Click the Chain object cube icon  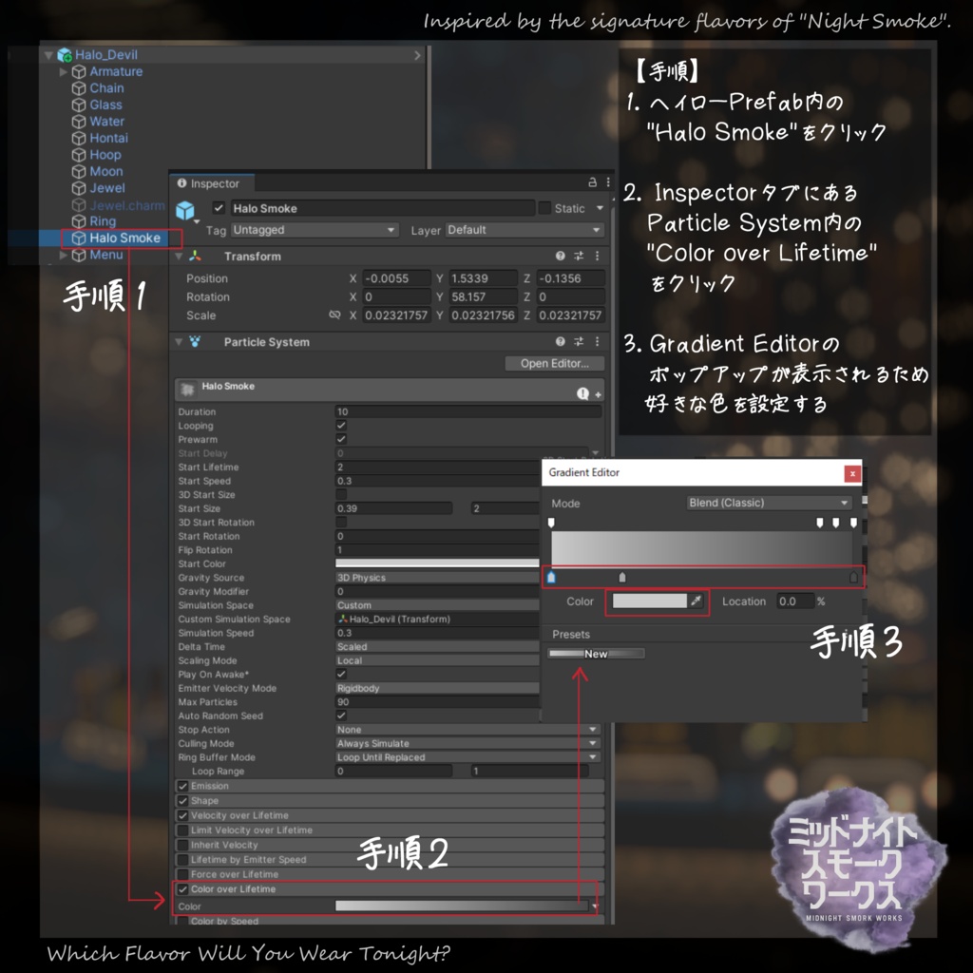[x=79, y=88]
